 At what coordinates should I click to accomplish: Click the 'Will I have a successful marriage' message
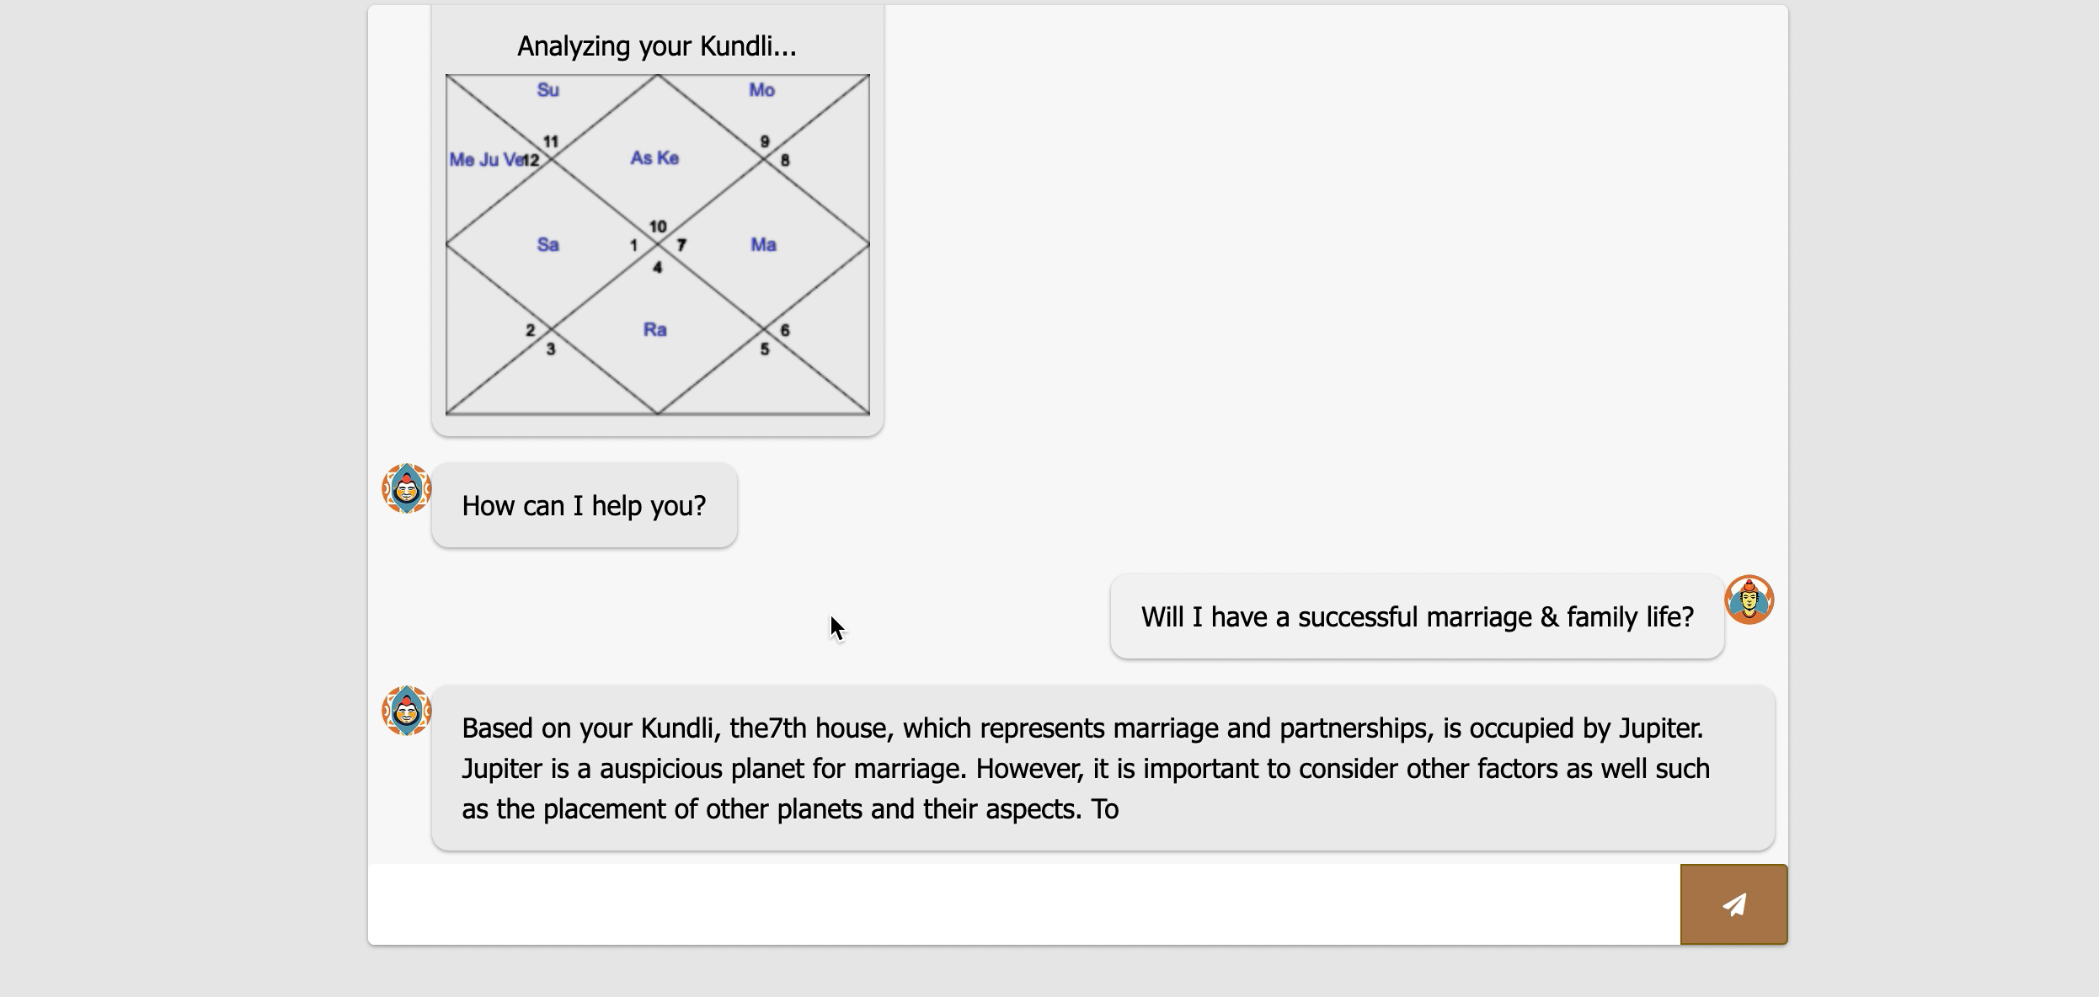(1417, 617)
